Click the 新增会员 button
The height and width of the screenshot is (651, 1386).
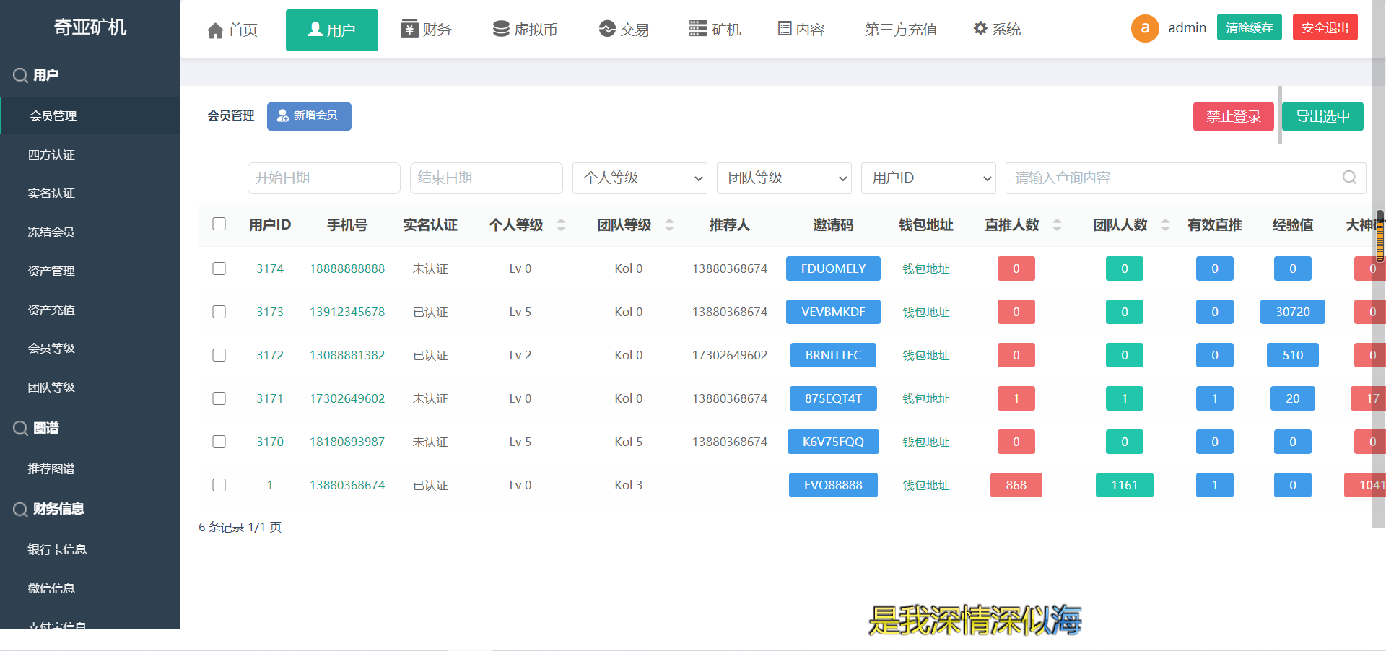(309, 116)
